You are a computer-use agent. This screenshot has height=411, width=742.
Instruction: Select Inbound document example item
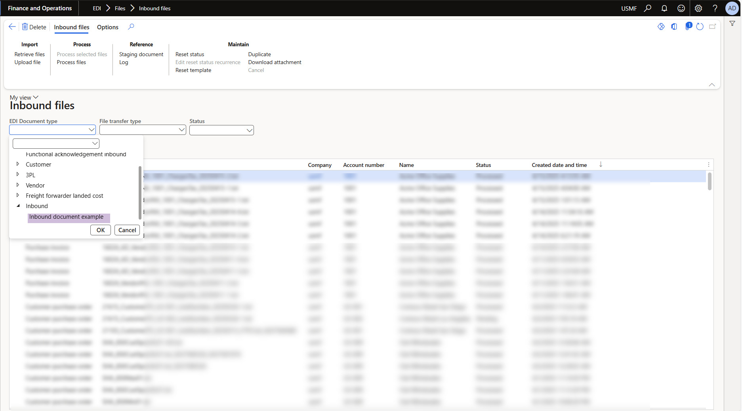pyautogui.click(x=66, y=217)
